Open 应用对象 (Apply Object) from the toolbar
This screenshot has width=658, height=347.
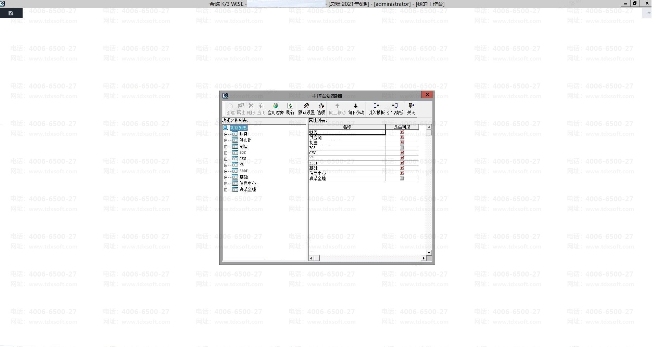[x=276, y=109]
